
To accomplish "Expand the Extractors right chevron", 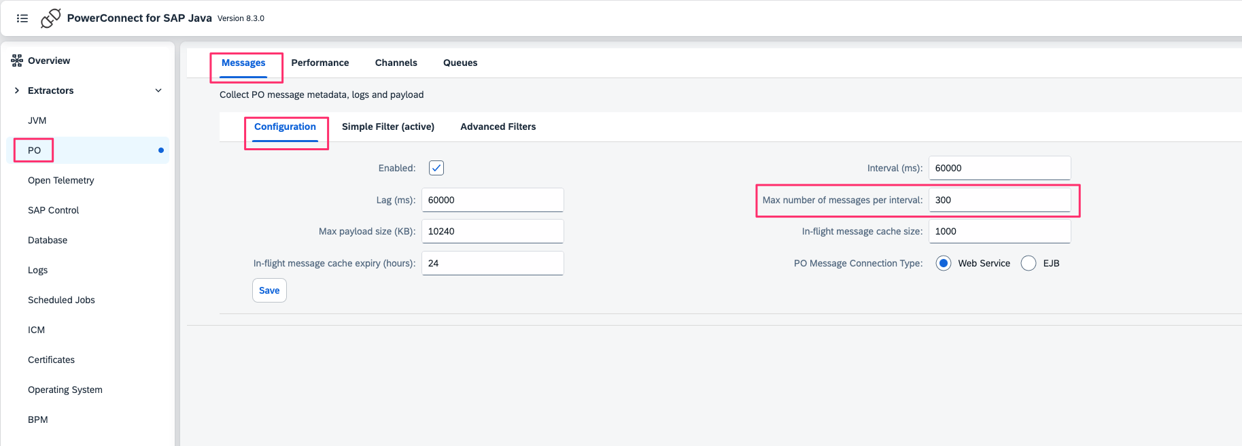I will (x=17, y=90).
